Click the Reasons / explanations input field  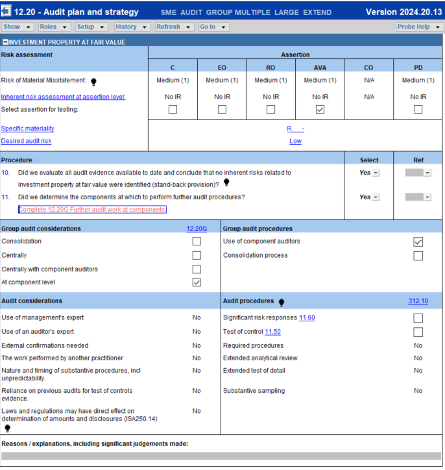(x=221, y=456)
